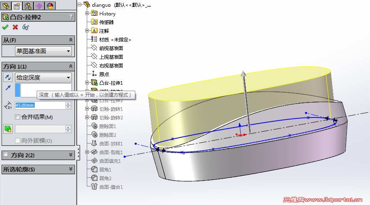Select the 曲面-放样1 loft icon

94,143
